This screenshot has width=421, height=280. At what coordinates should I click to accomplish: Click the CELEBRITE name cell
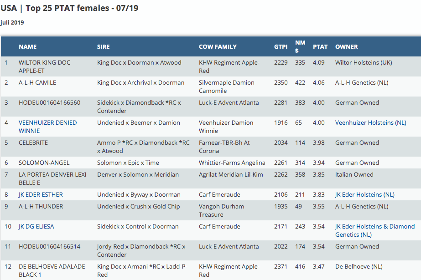coord(34,143)
